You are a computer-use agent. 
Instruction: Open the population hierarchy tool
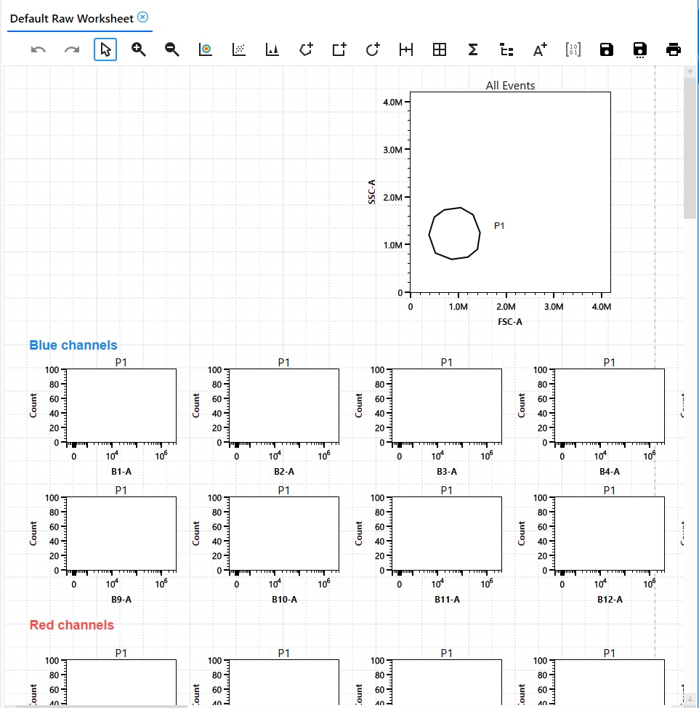coord(506,49)
